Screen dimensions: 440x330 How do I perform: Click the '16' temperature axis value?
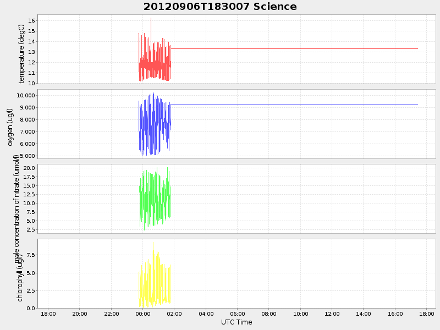coord(31,20)
